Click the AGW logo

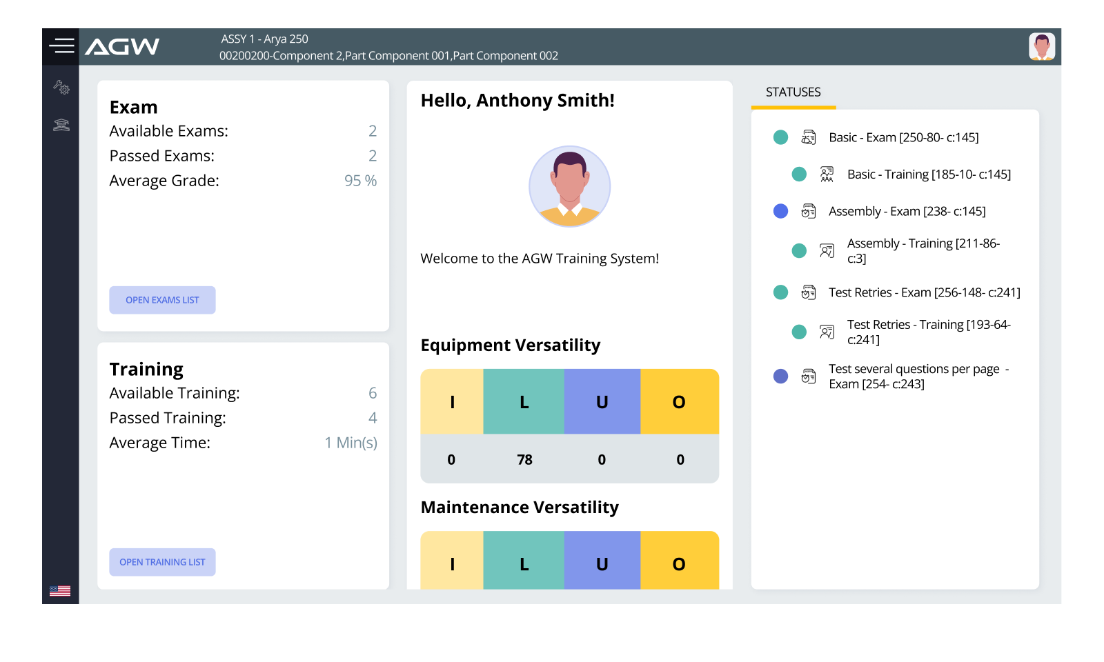coord(122,47)
